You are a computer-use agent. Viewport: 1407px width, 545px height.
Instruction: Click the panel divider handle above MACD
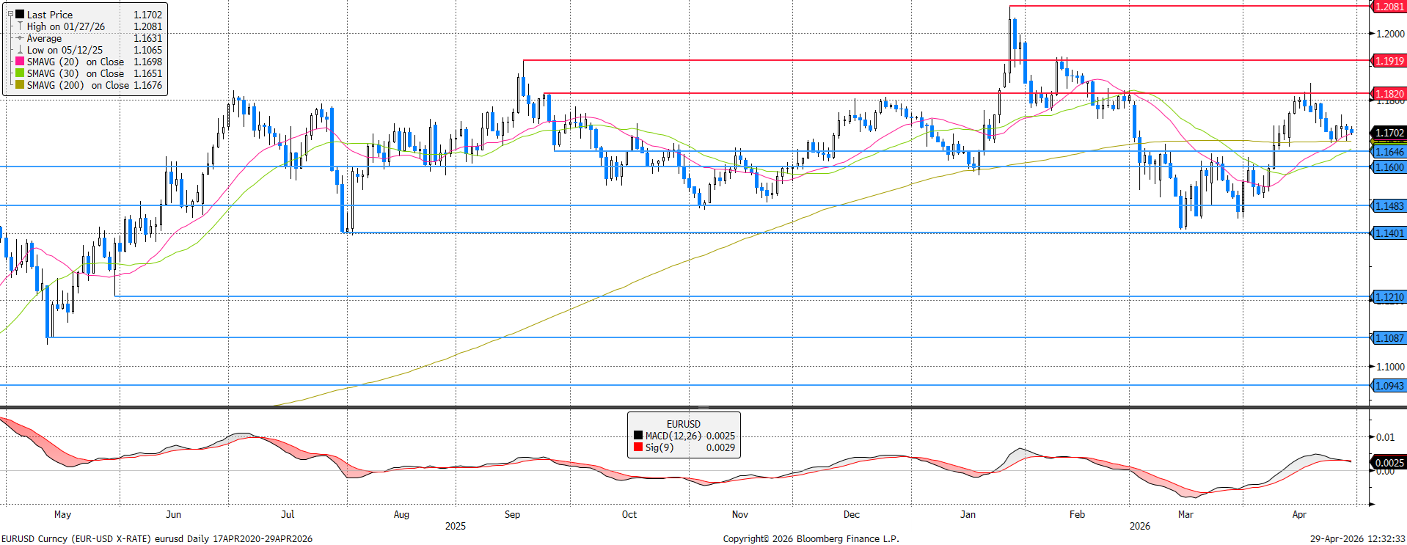pos(703,407)
